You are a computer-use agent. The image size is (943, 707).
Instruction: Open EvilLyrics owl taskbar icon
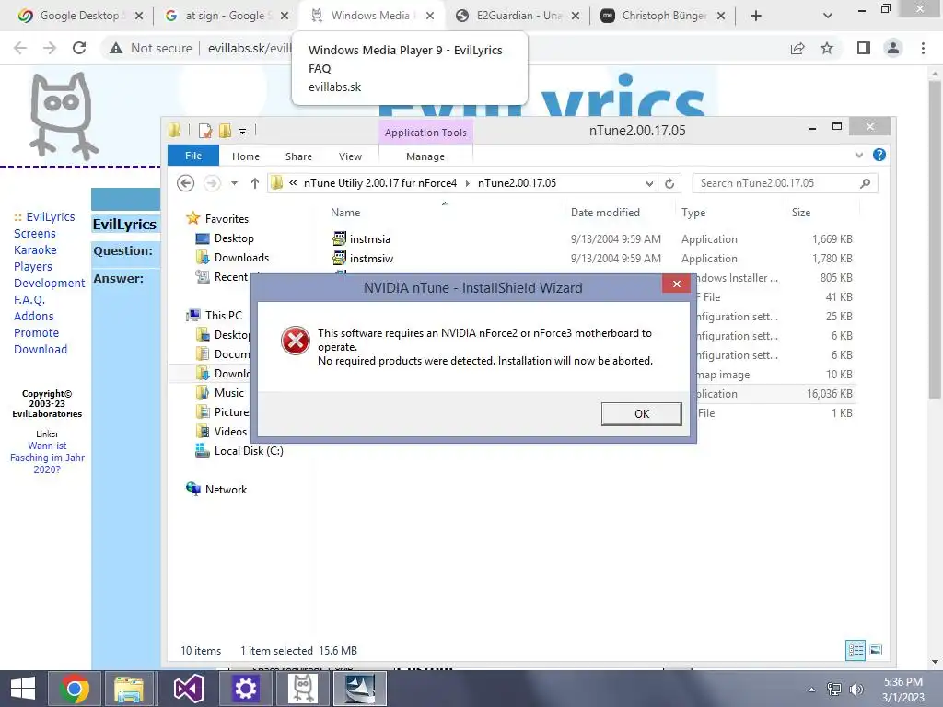(302, 689)
